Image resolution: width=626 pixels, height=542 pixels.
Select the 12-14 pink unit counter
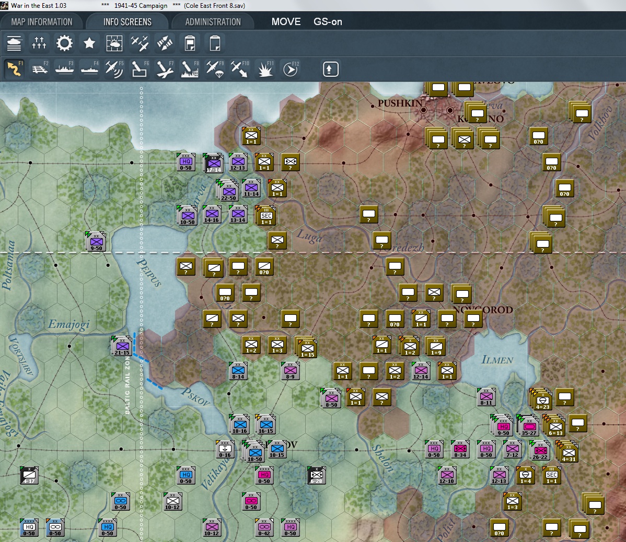[x=421, y=371]
